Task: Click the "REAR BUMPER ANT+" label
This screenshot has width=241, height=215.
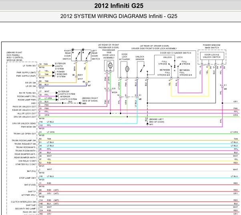Action: [x=25, y=157]
